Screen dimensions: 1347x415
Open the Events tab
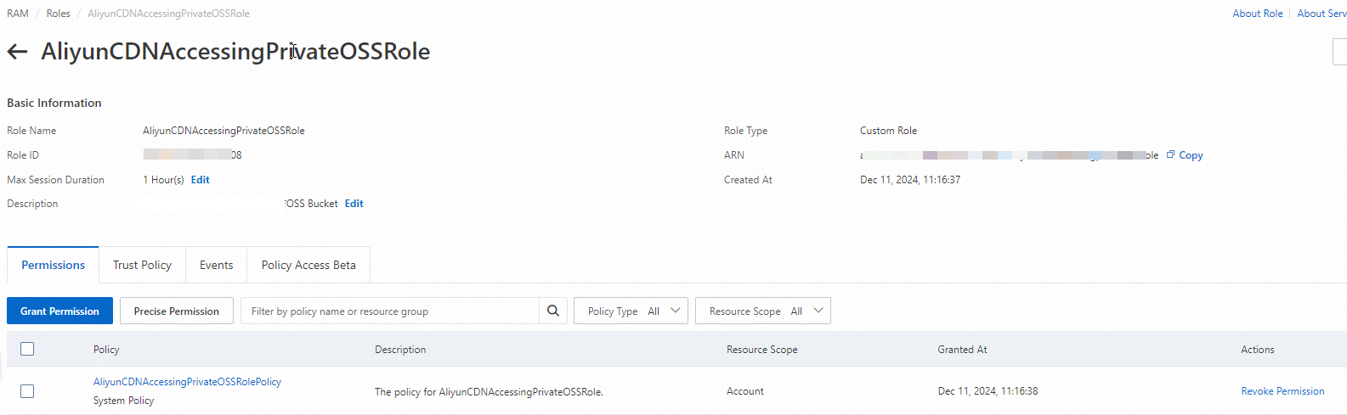point(216,265)
